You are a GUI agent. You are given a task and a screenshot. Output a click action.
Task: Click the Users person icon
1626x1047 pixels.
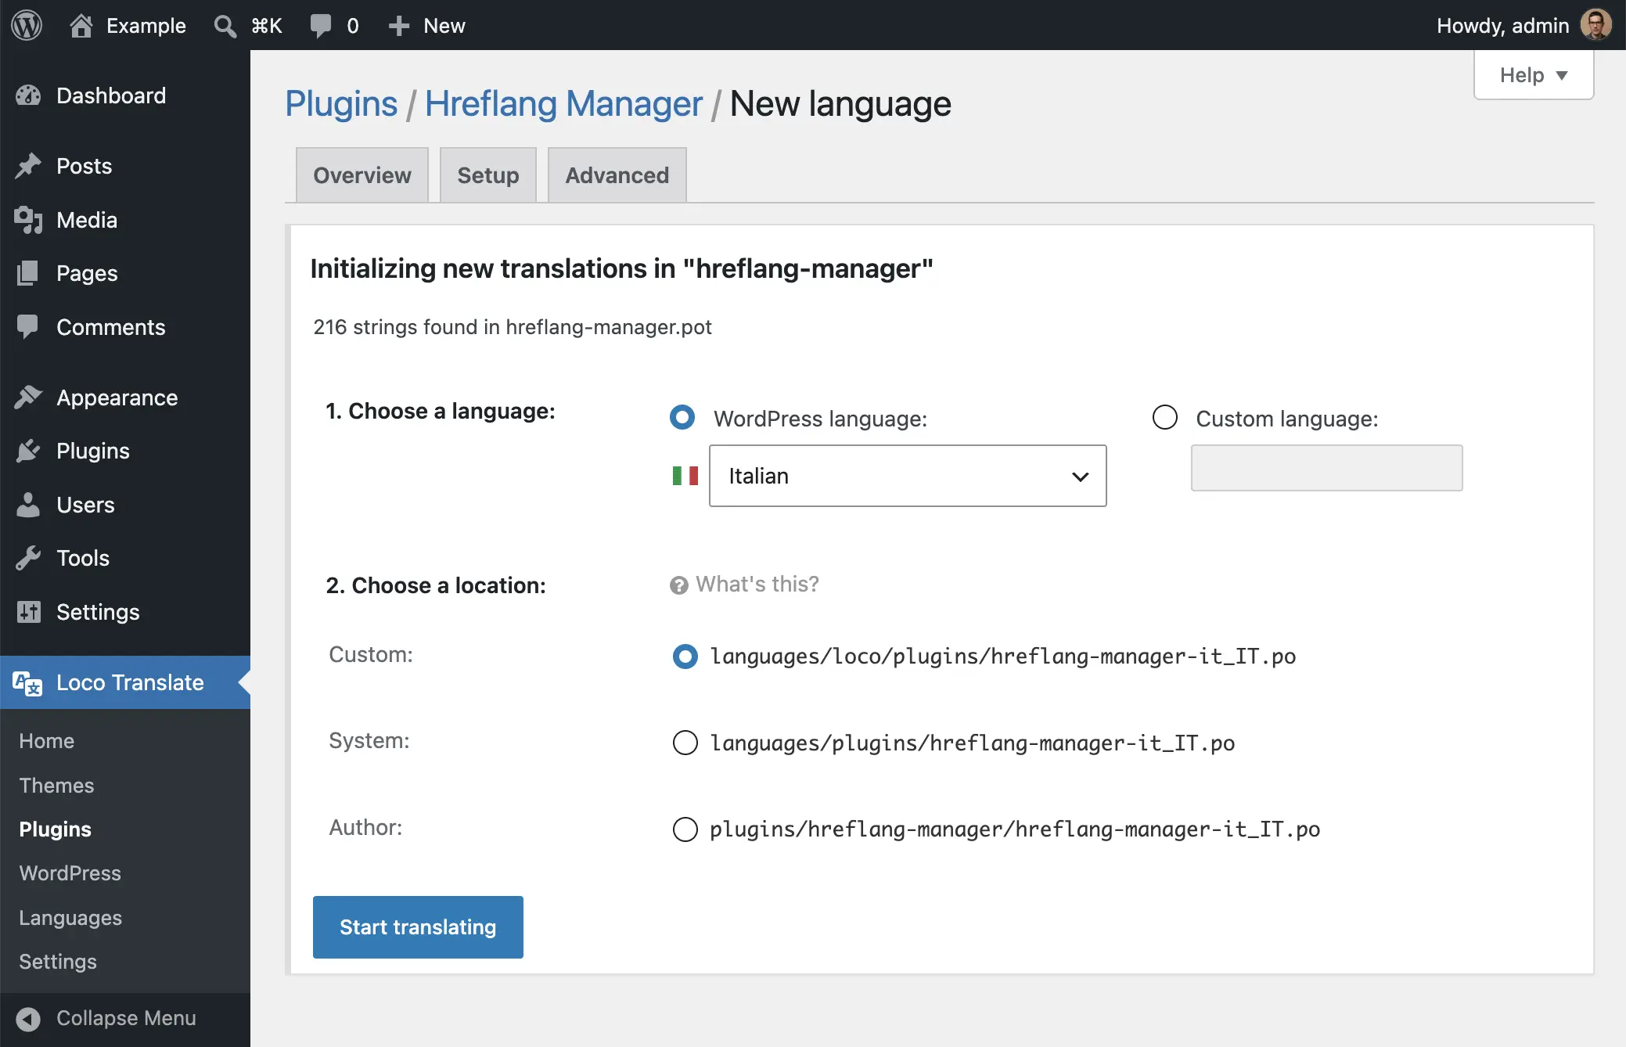click(x=28, y=505)
